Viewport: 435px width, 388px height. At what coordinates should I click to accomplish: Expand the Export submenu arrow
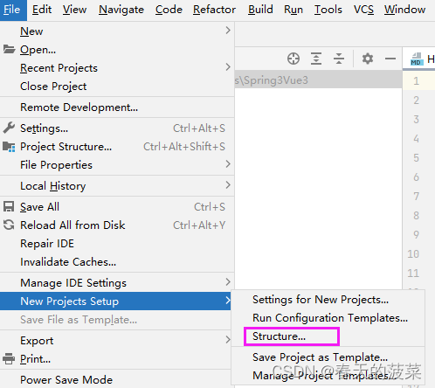(x=228, y=340)
